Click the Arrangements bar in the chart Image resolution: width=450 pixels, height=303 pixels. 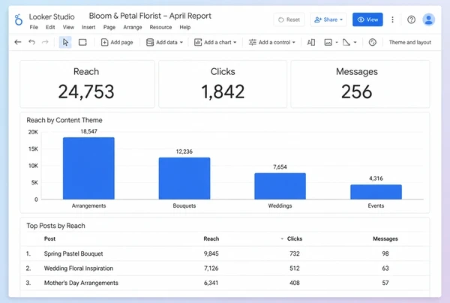[88, 169]
